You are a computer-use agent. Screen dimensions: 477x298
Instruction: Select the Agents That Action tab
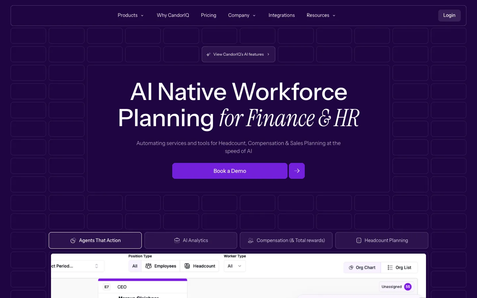[95, 240]
